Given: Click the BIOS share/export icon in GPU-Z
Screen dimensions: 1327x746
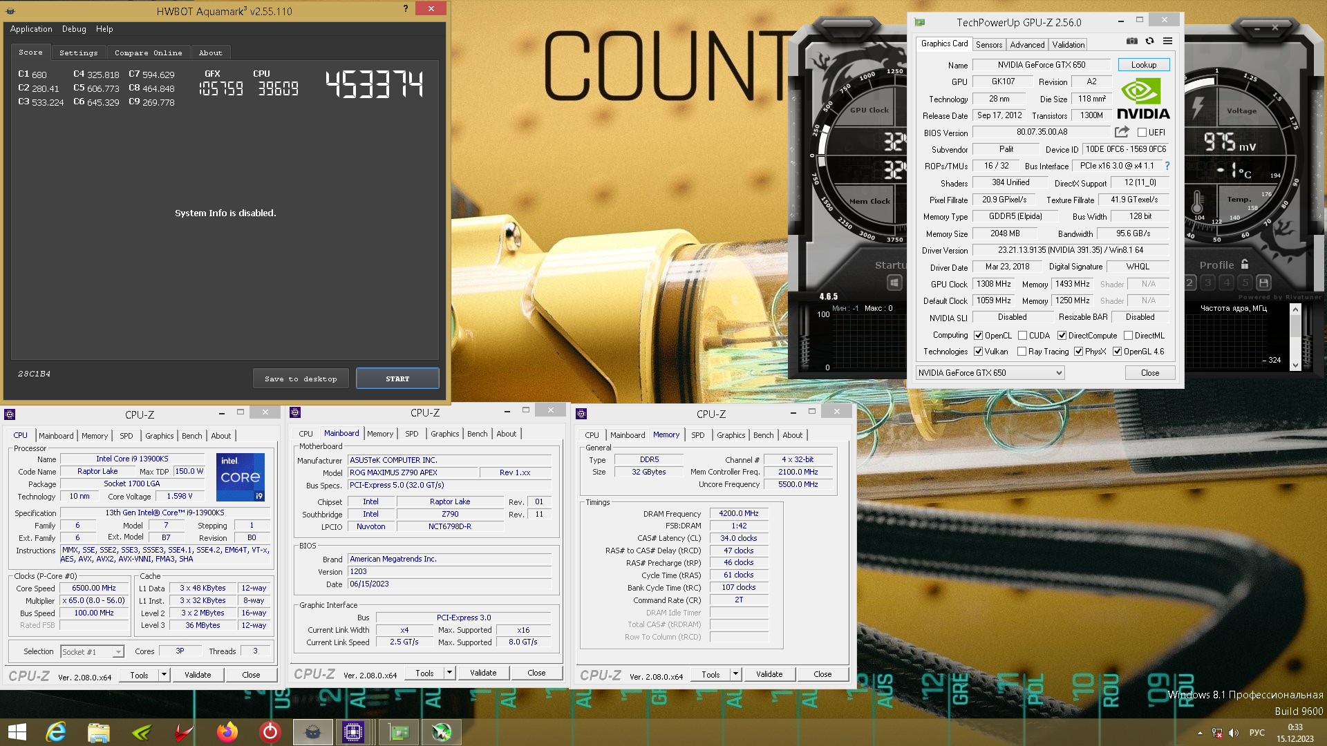Looking at the screenshot, I should [x=1122, y=132].
